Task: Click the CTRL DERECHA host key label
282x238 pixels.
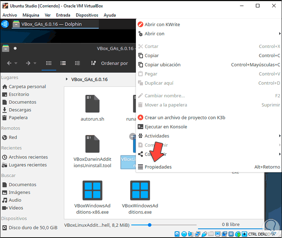Action: click(261, 234)
